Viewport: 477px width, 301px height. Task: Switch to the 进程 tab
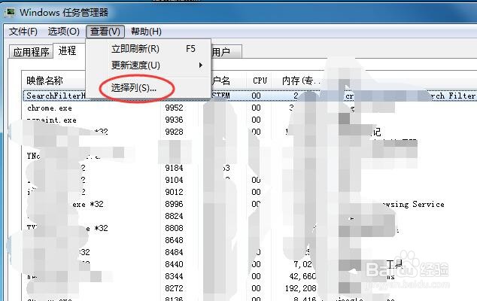(x=67, y=50)
